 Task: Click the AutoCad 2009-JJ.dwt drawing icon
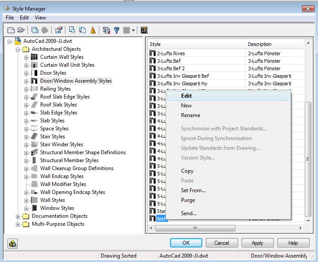point(18,41)
